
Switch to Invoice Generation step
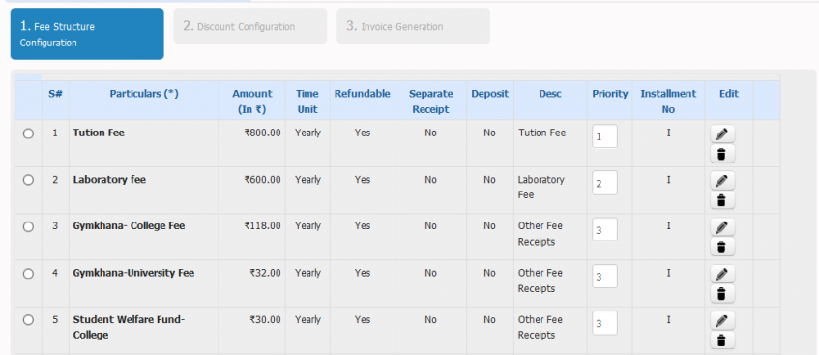coord(413,25)
